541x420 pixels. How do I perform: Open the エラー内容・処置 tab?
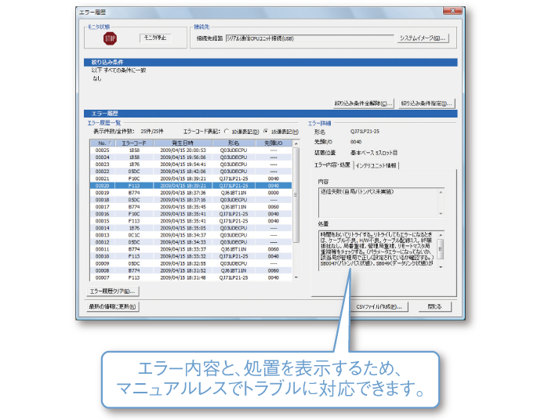point(332,165)
